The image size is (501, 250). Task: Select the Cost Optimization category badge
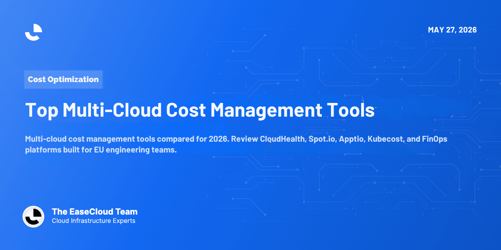(63, 79)
